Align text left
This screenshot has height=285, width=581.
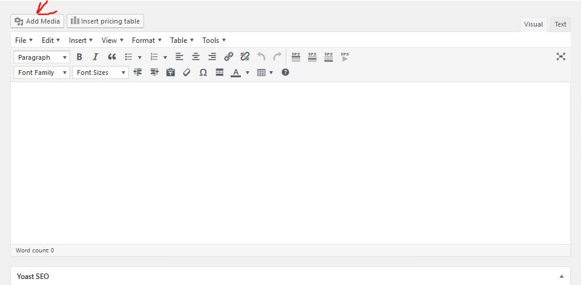coord(179,57)
